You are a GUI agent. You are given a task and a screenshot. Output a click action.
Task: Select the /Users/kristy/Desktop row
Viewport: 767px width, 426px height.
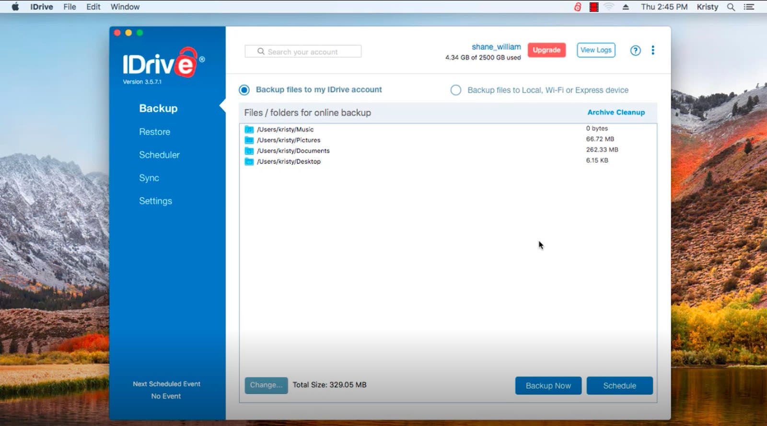(x=448, y=161)
